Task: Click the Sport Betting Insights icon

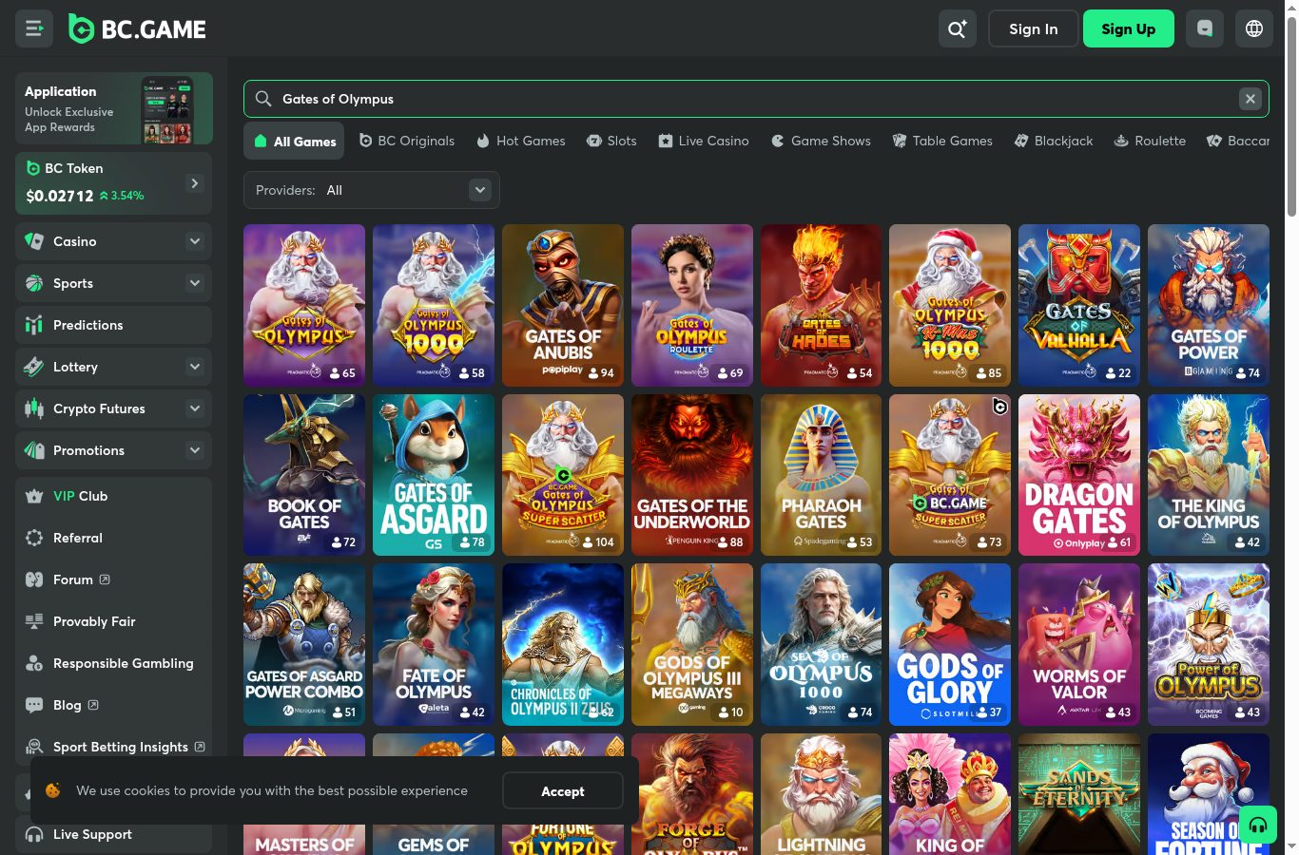Action: pyautogui.click(x=34, y=747)
